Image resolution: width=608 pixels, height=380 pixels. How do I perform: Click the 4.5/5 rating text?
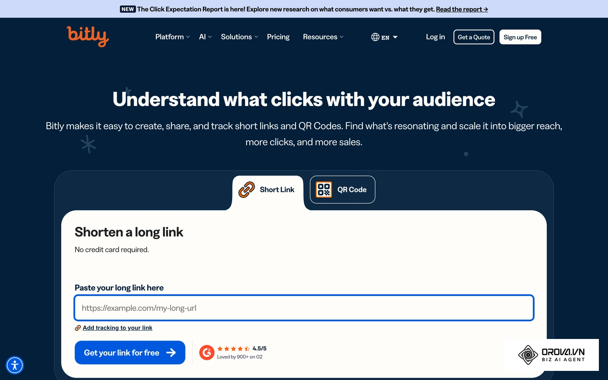[x=260, y=348]
